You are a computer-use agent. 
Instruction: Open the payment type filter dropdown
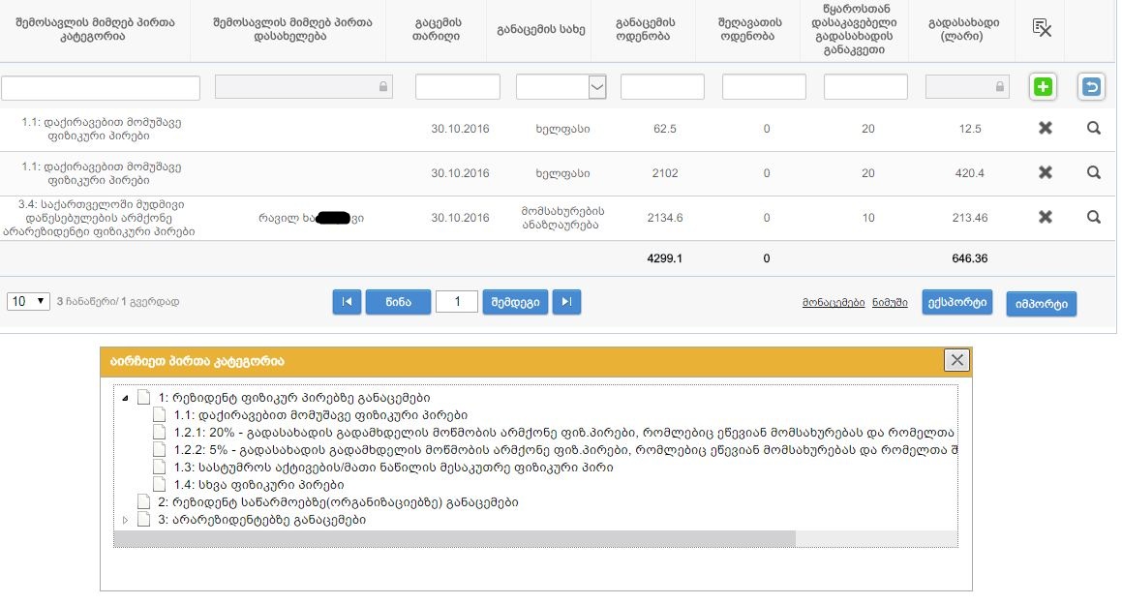596,87
